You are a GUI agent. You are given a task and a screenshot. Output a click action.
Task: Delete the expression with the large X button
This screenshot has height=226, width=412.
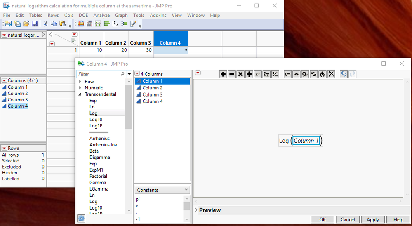(x=331, y=74)
